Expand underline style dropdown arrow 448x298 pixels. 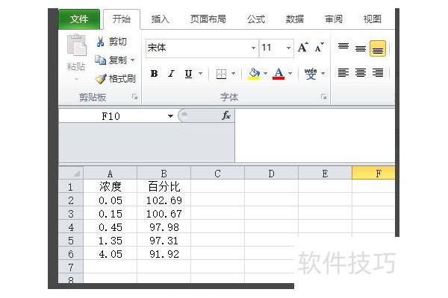point(201,74)
